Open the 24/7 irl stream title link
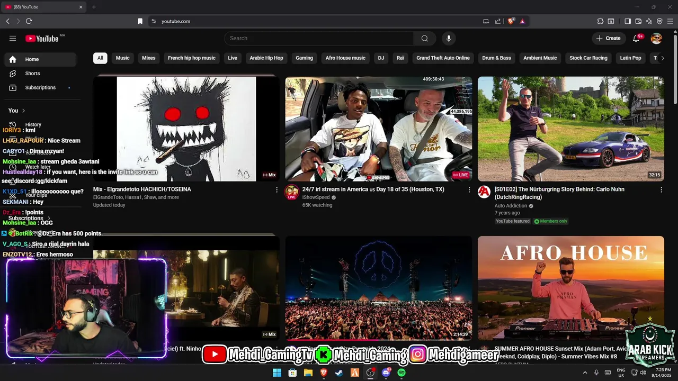 (x=373, y=189)
